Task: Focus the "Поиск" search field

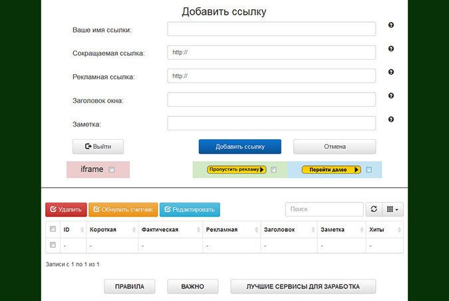Action: [x=324, y=210]
